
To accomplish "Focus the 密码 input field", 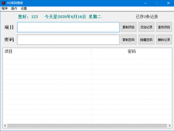I will coord(68,40).
